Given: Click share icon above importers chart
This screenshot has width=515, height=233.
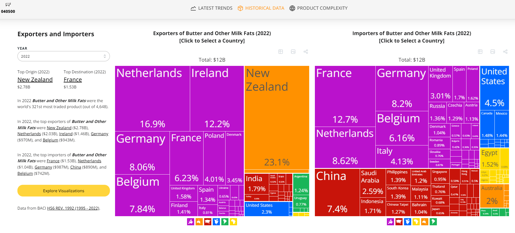Looking at the screenshot, I should click(x=505, y=52).
